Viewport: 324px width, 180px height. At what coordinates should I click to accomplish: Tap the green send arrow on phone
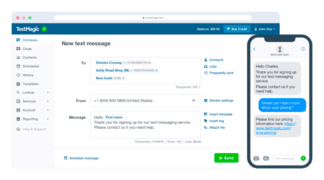click(303, 158)
